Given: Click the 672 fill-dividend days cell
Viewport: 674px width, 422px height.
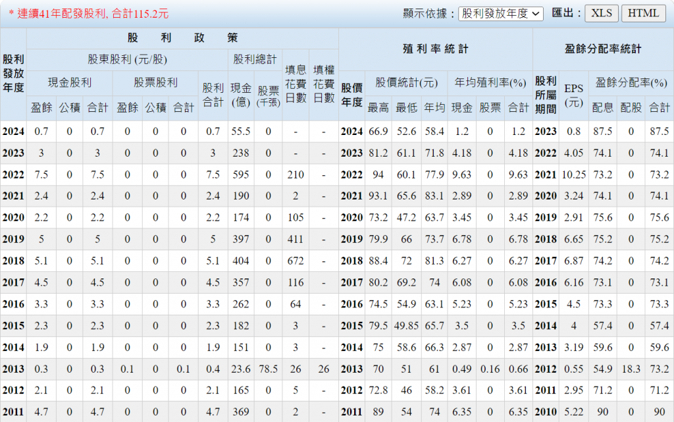Looking at the screenshot, I should pos(296,261).
